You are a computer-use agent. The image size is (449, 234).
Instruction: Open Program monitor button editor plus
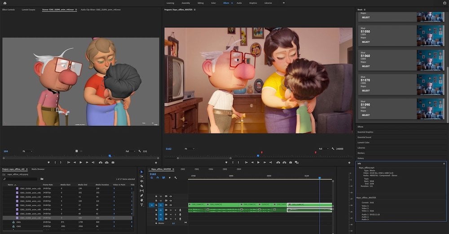(x=349, y=163)
